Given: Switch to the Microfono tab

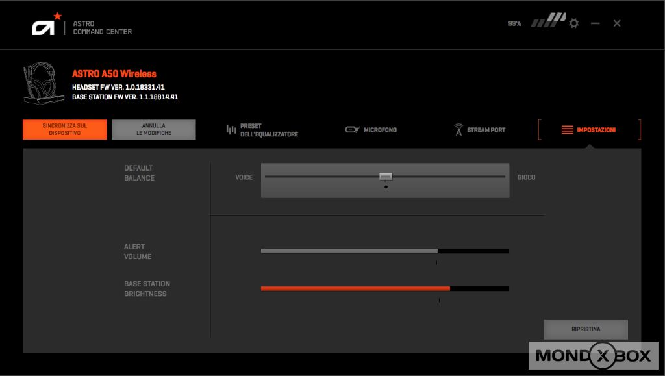Looking at the screenshot, I should [371, 130].
